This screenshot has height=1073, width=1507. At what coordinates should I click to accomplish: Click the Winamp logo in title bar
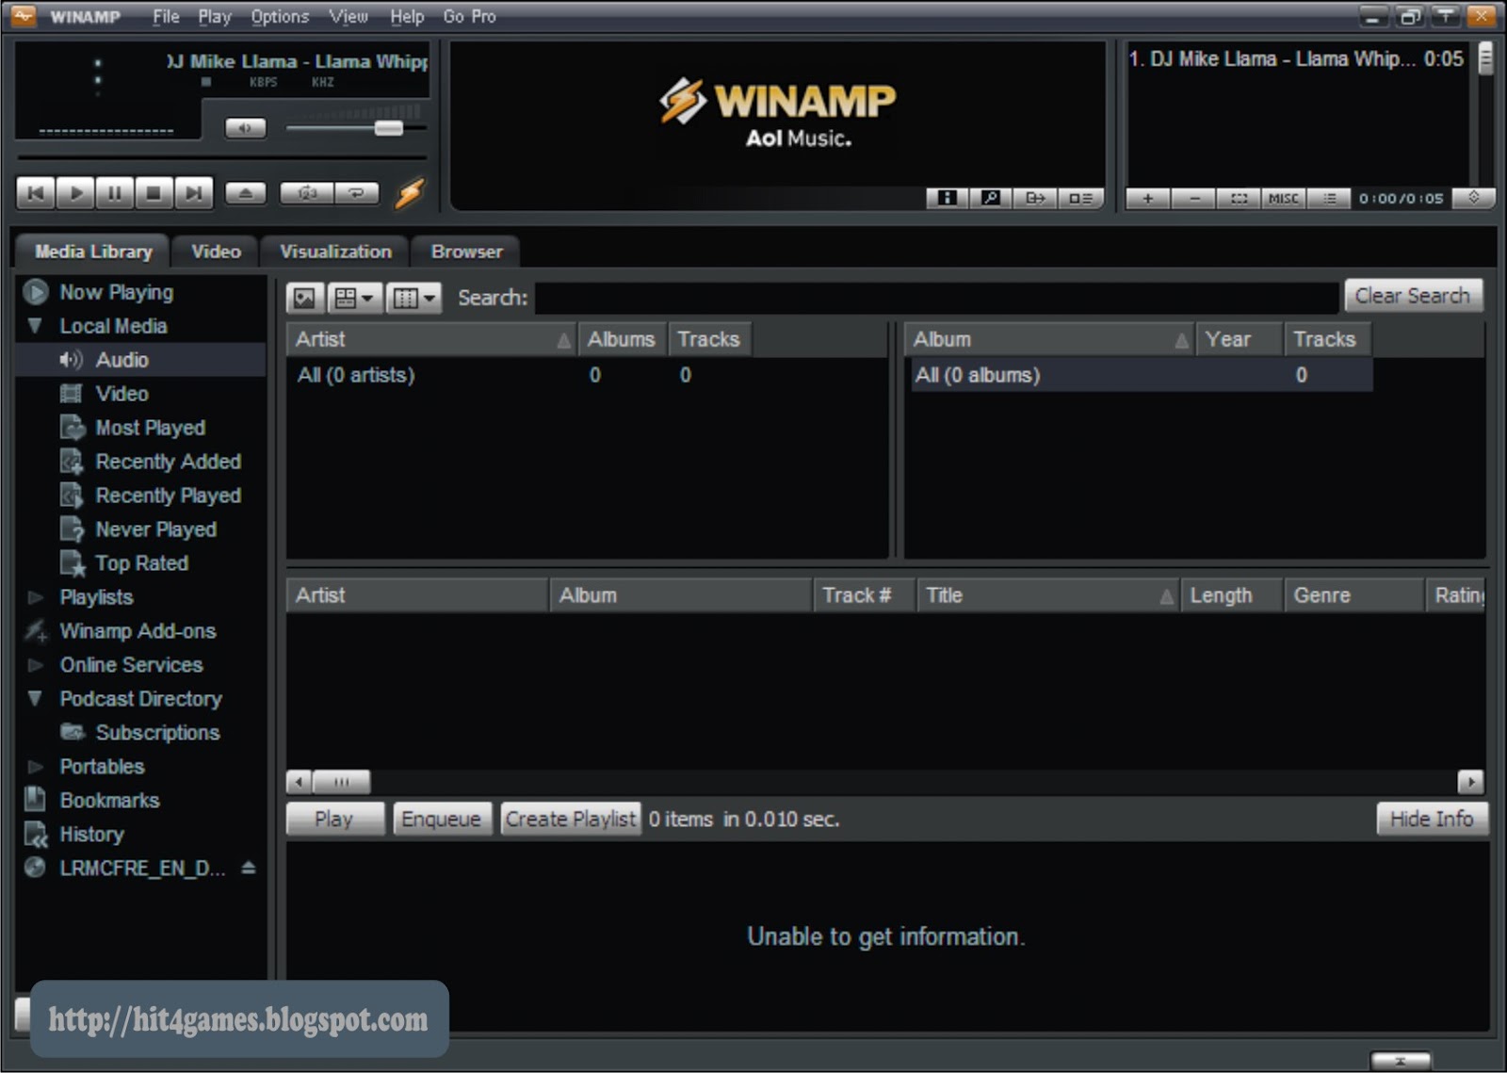(x=24, y=16)
